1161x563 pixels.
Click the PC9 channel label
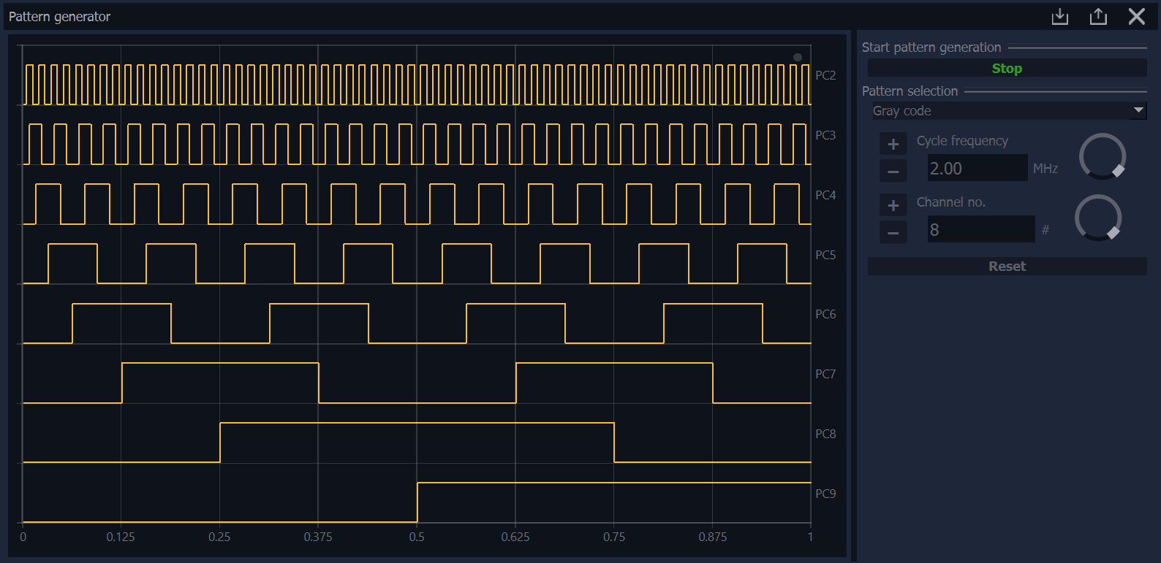coord(825,494)
